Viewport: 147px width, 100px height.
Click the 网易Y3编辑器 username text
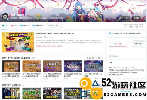(17, 15)
